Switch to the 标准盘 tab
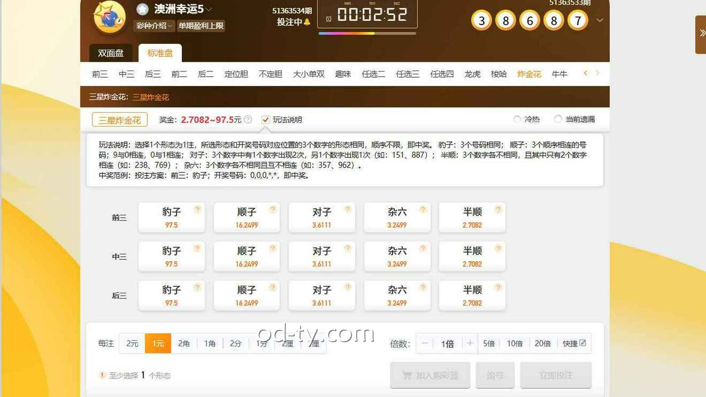706x397 pixels. tap(160, 53)
